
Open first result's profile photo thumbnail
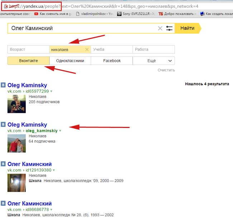point(16,104)
